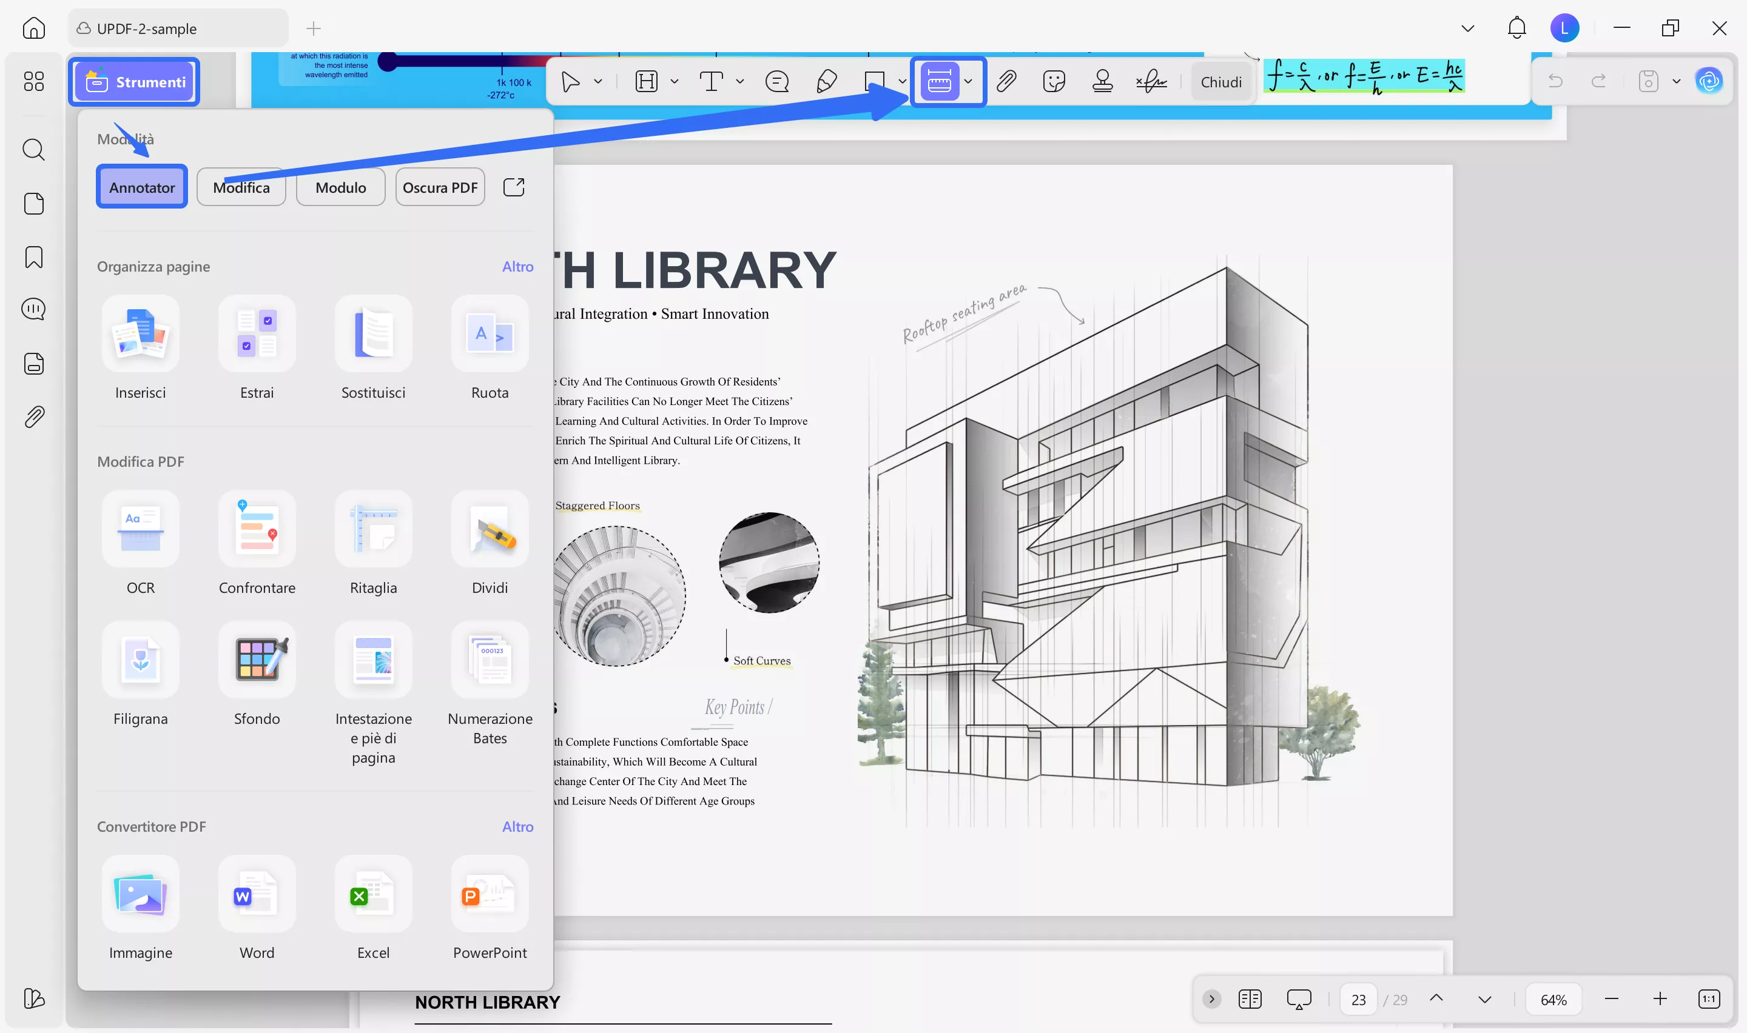The image size is (1747, 1033).
Task: Choose the Oscura PDF mode
Action: pos(440,187)
